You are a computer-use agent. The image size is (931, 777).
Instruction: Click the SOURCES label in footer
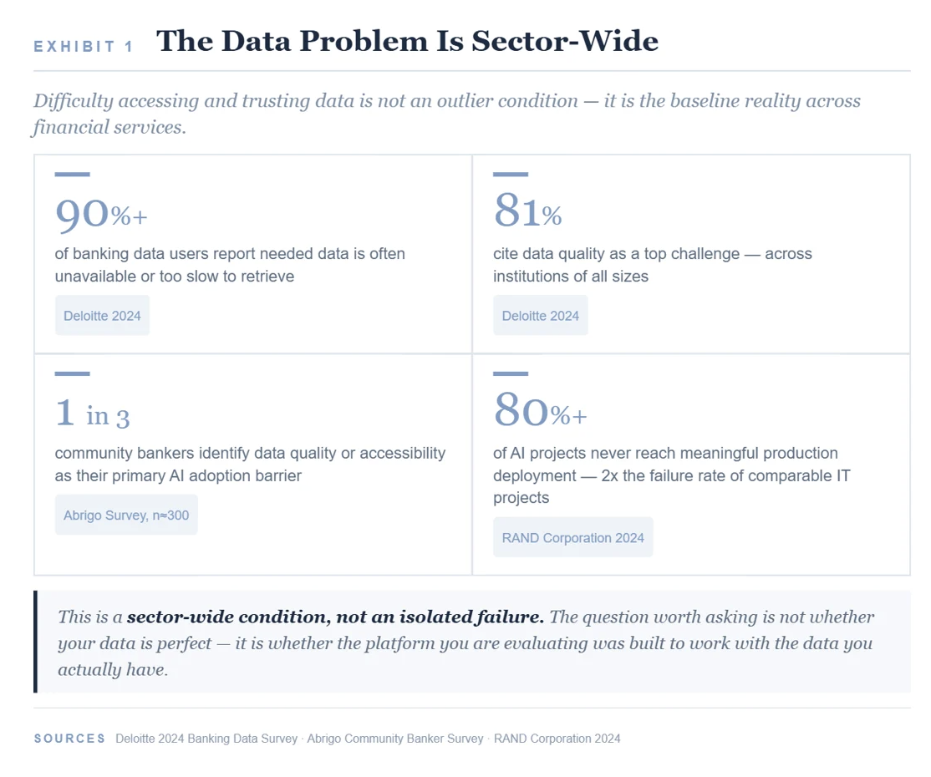69,739
